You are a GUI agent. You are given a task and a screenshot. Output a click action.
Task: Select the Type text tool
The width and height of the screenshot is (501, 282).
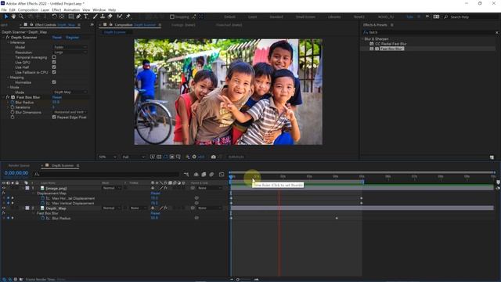tap(85, 16)
